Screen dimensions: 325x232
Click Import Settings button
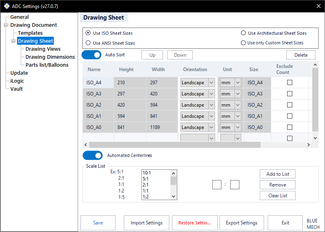click(147, 223)
